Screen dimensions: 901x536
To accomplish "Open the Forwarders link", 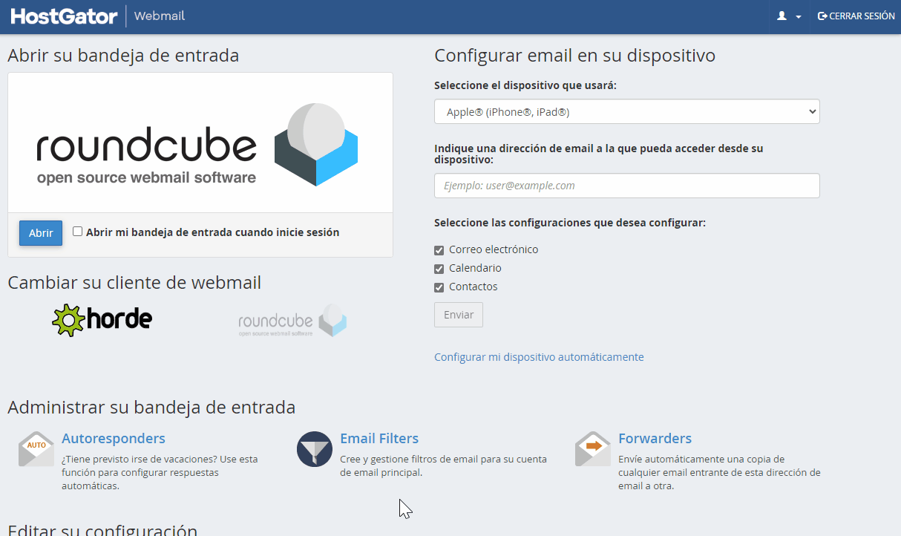I will [655, 439].
